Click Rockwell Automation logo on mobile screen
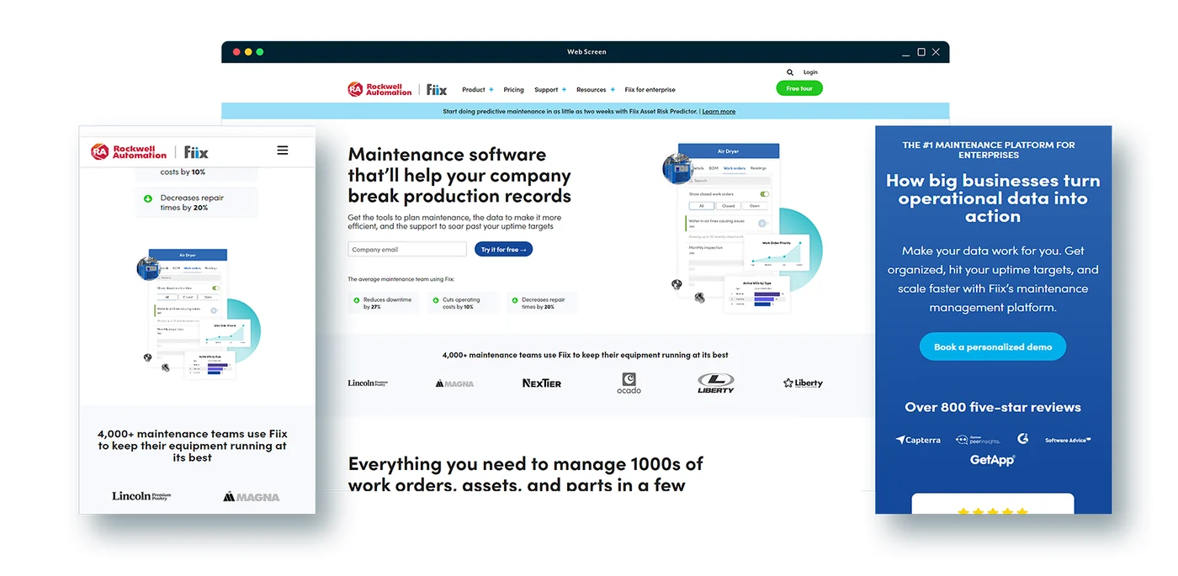This screenshot has height=576, width=1178. coord(129,151)
